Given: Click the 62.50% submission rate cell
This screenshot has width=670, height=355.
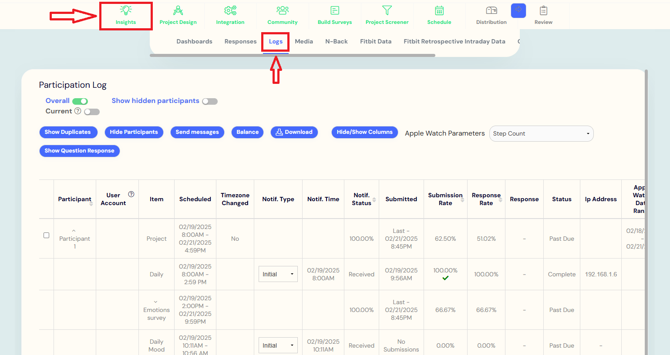Looking at the screenshot, I should (445, 239).
